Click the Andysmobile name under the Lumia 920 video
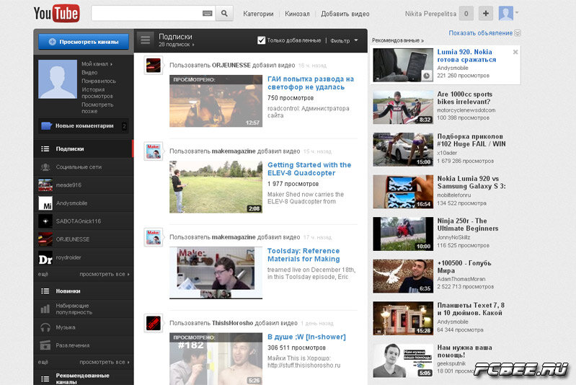This screenshot has width=576, height=385. tap(453, 68)
